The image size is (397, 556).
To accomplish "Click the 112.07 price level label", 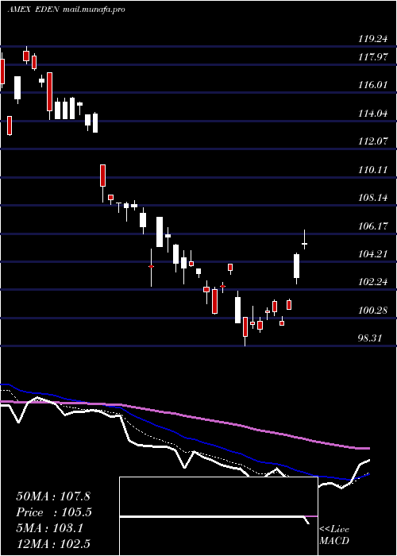I will (x=372, y=141).
